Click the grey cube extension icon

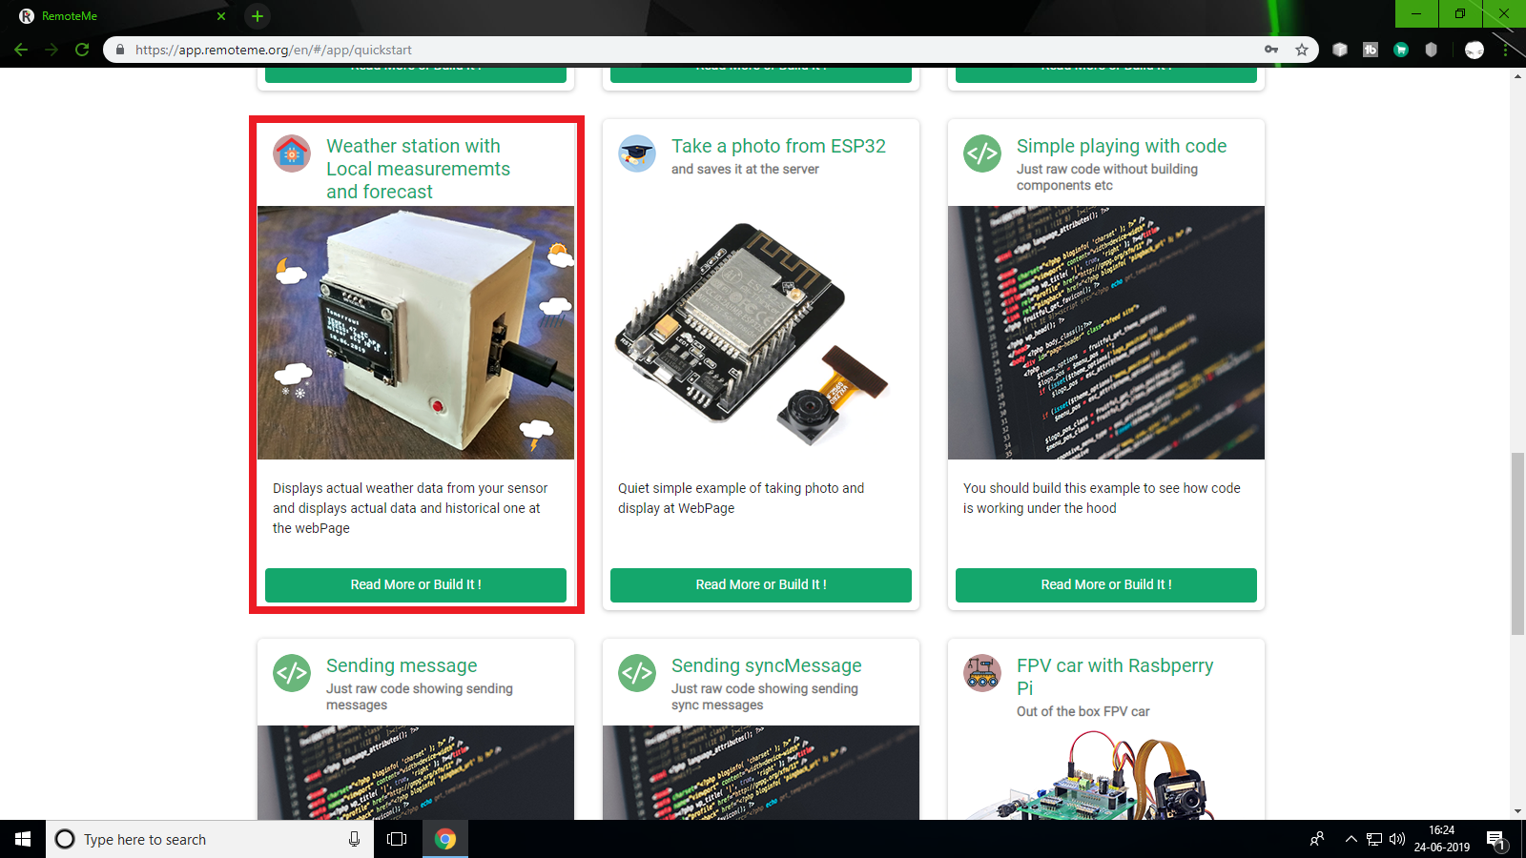[x=1340, y=50]
